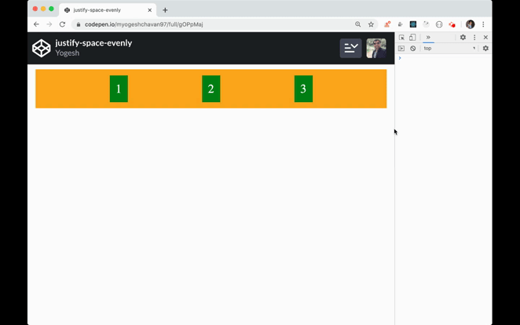The height and width of the screenshot is (325, 520).
Task: Activate the DevTools element inspector tool
Action: [401, 38]
